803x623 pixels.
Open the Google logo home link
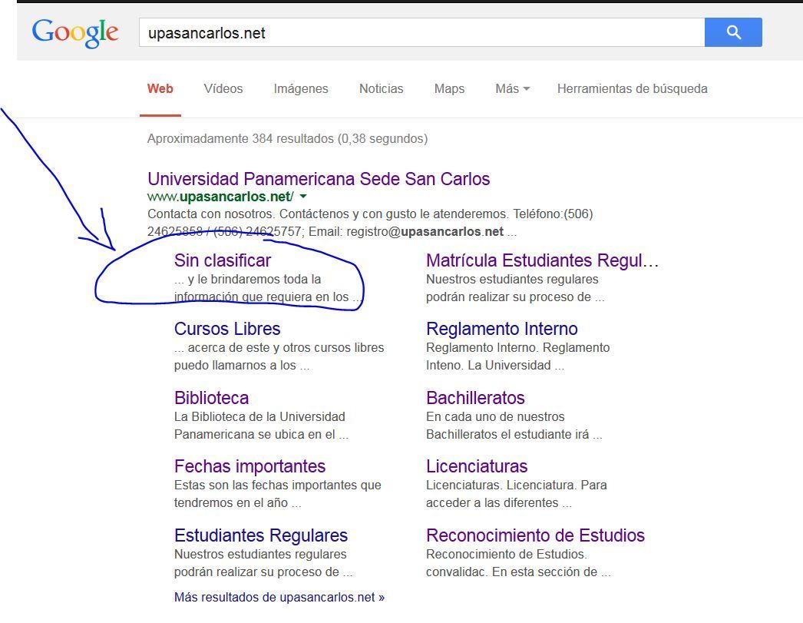[75, 33]
